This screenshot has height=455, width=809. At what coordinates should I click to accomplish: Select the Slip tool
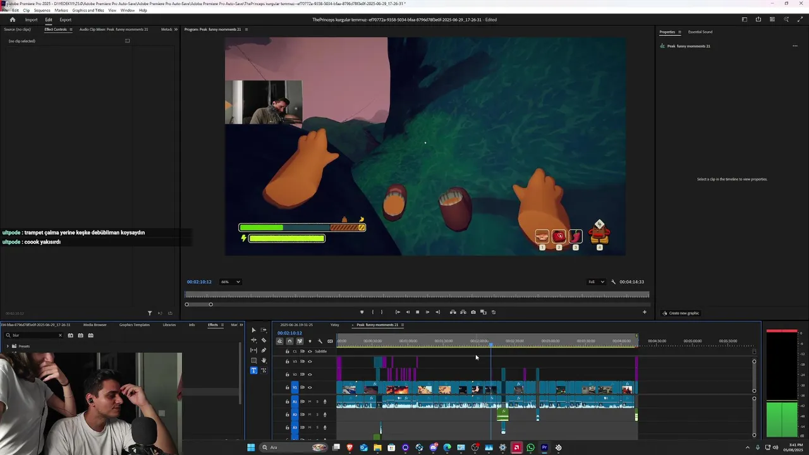[x=253, y=350]
